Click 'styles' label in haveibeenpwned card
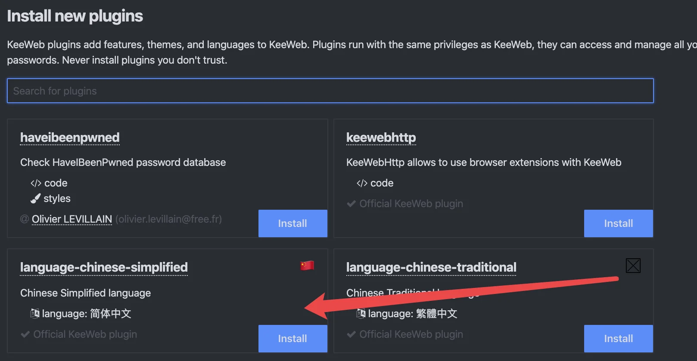Viewport: 697px width, 361px height. tap(57, 199)
